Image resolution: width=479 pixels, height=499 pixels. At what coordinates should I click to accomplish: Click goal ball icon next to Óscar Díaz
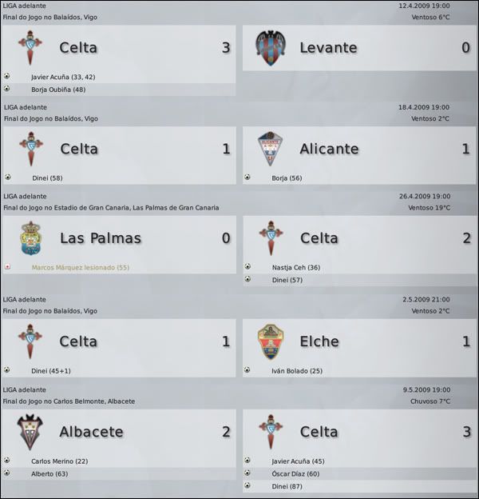coord(247,473)
